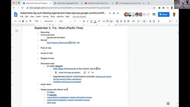Open the Arial font dropdown

point(65,21)
